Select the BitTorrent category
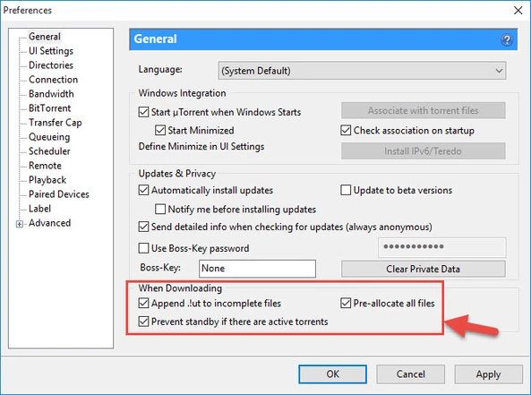The image size is (531, 395). (50, 108)
